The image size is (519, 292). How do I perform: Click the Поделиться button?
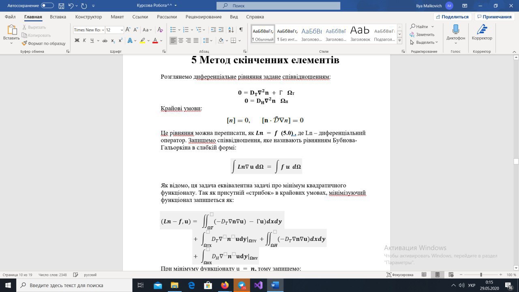pyautogui.click(x=452, y=17)
